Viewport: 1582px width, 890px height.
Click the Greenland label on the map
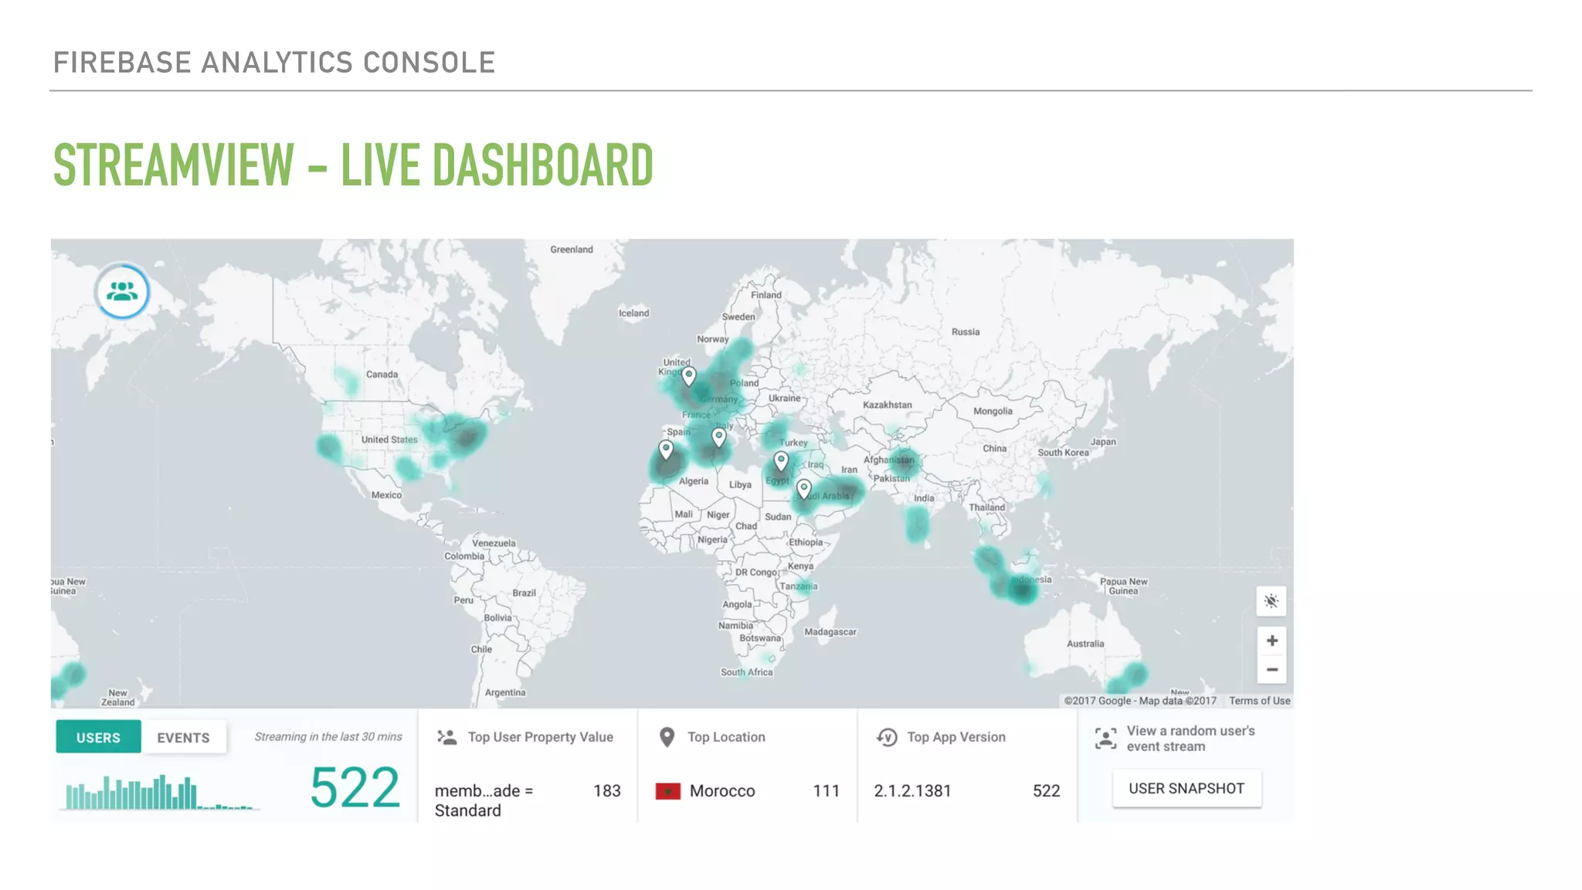click(572, 250)
